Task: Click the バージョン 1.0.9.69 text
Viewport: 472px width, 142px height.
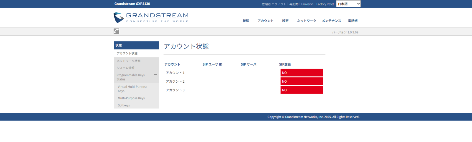Action: [x=345, y=32]
